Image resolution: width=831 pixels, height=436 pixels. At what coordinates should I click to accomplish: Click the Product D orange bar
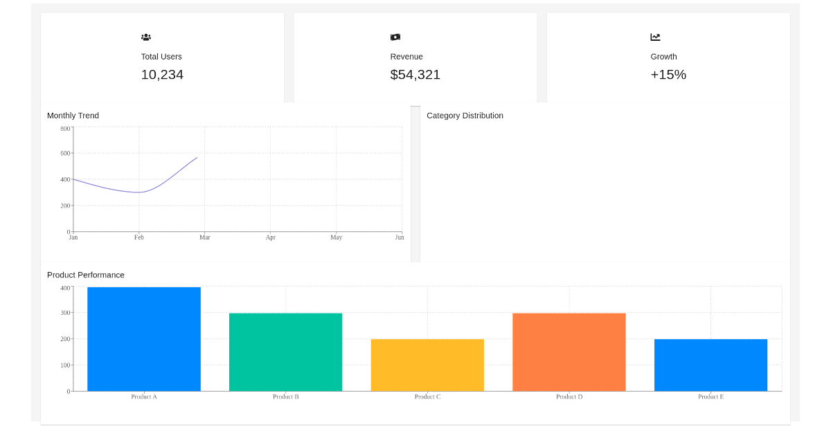pos(569,352)
